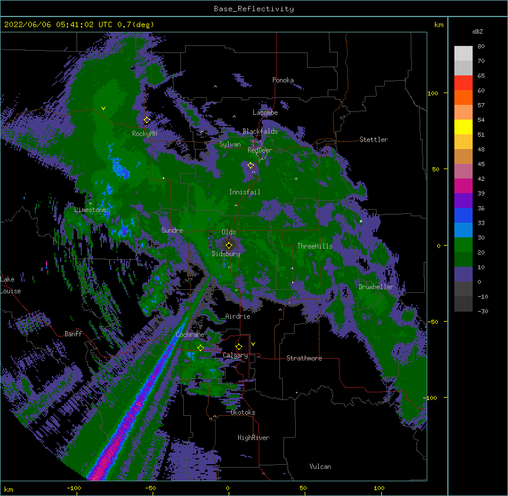Click the Innisfail city label
508x496 pixels.
(245, 192)
